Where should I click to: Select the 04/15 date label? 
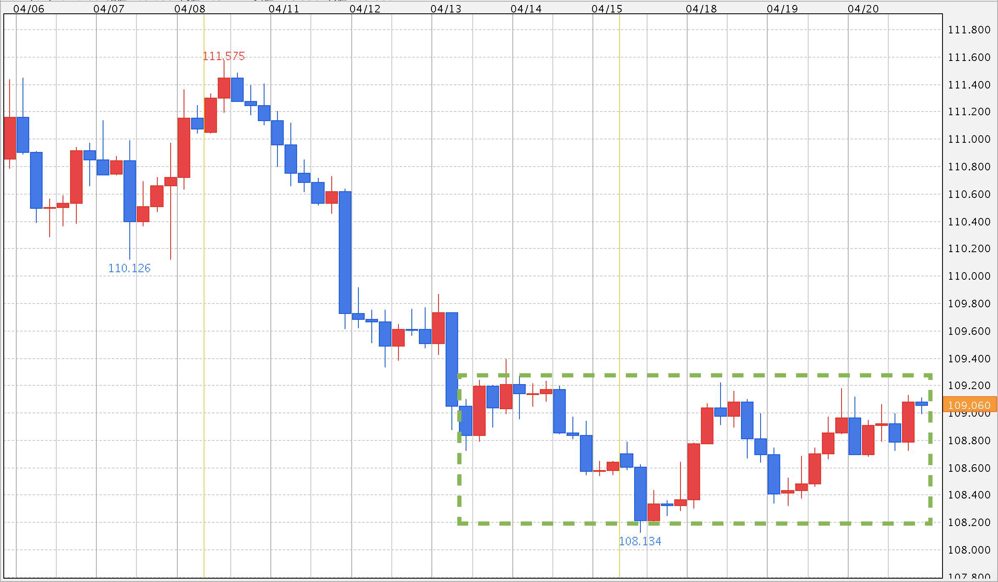(607, 9)
